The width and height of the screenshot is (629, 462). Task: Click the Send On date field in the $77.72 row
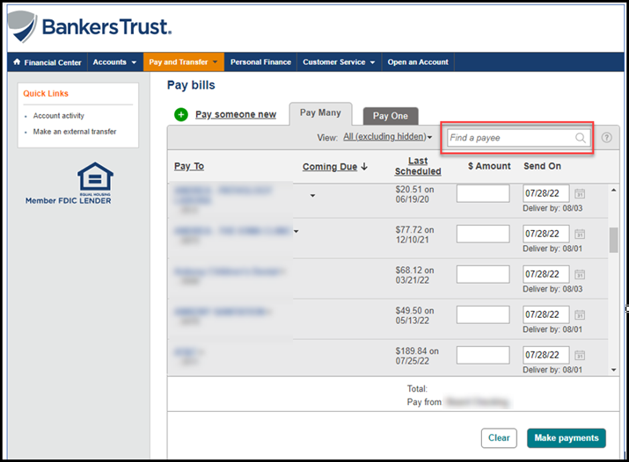pos(546,234)
